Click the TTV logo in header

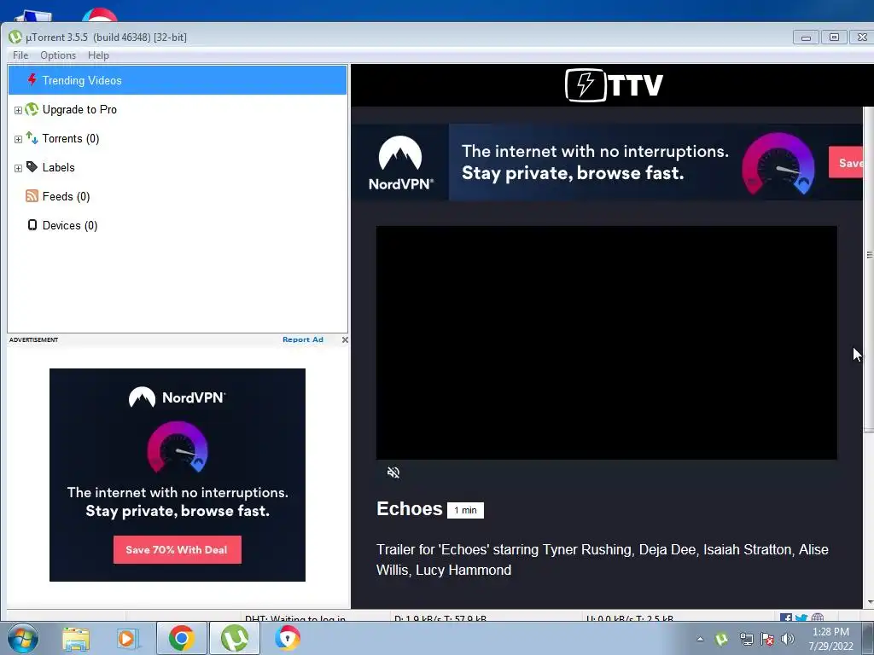point(614,85)
